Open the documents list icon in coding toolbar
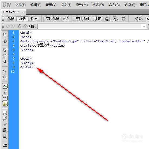The height and width of the screenshot is (149, 149). click(x=5, y=35)
